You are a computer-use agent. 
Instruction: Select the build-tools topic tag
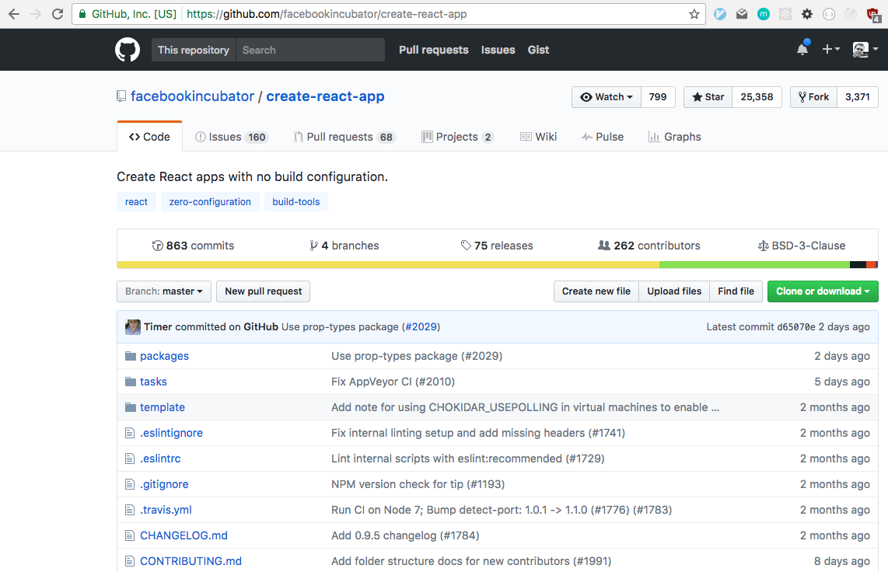point(296,202)
